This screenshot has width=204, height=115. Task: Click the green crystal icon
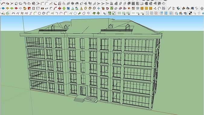point(8,13)
